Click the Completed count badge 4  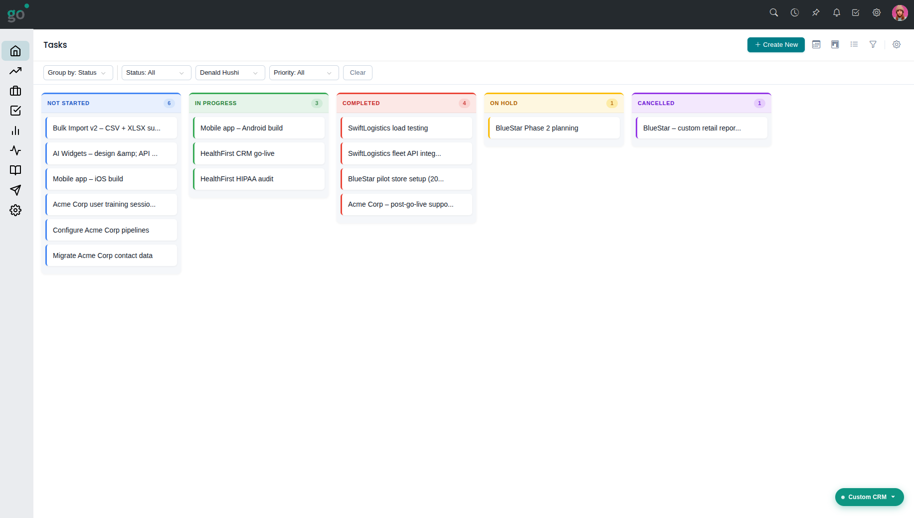point(464,103)
